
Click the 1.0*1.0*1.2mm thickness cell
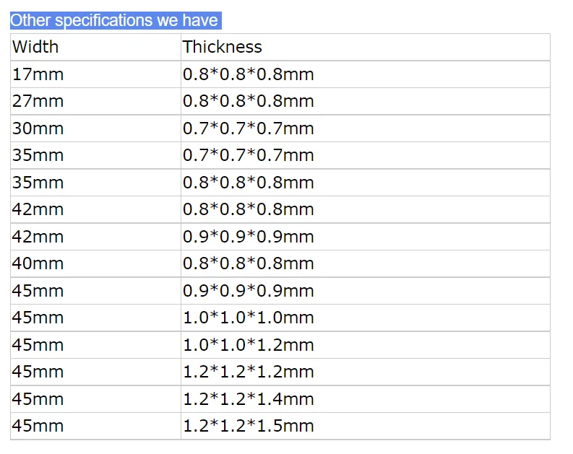[248, 345]
